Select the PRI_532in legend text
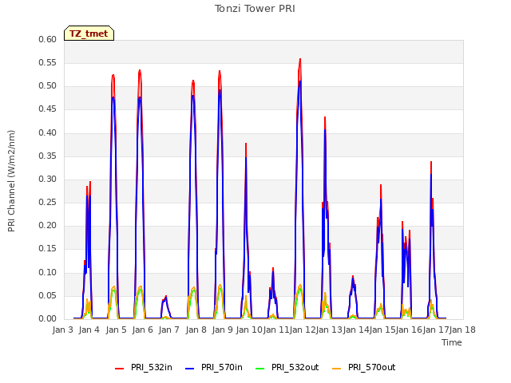The width and height of the screenshot is (511, 383). (x=152, y=368)
